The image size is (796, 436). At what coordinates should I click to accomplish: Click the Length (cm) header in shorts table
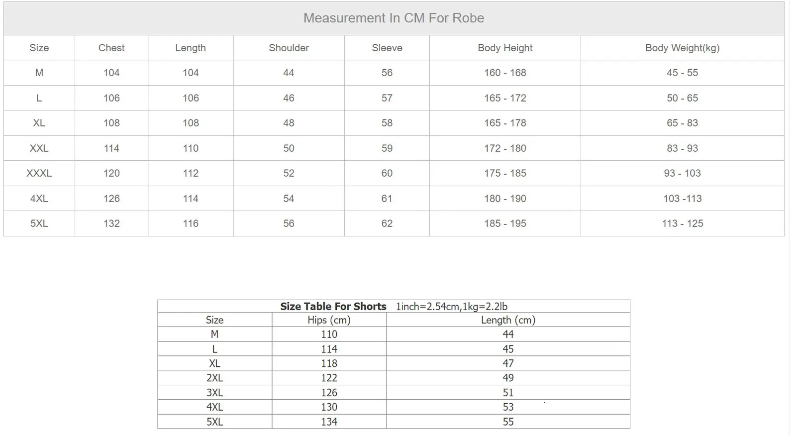[x=508, y=320]
